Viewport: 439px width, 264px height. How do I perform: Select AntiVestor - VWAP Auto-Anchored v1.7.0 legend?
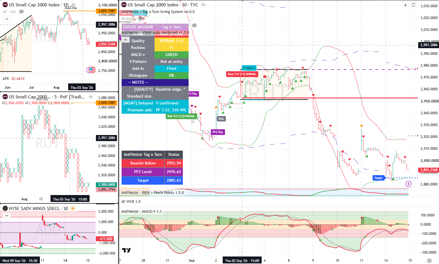(155, 33)
